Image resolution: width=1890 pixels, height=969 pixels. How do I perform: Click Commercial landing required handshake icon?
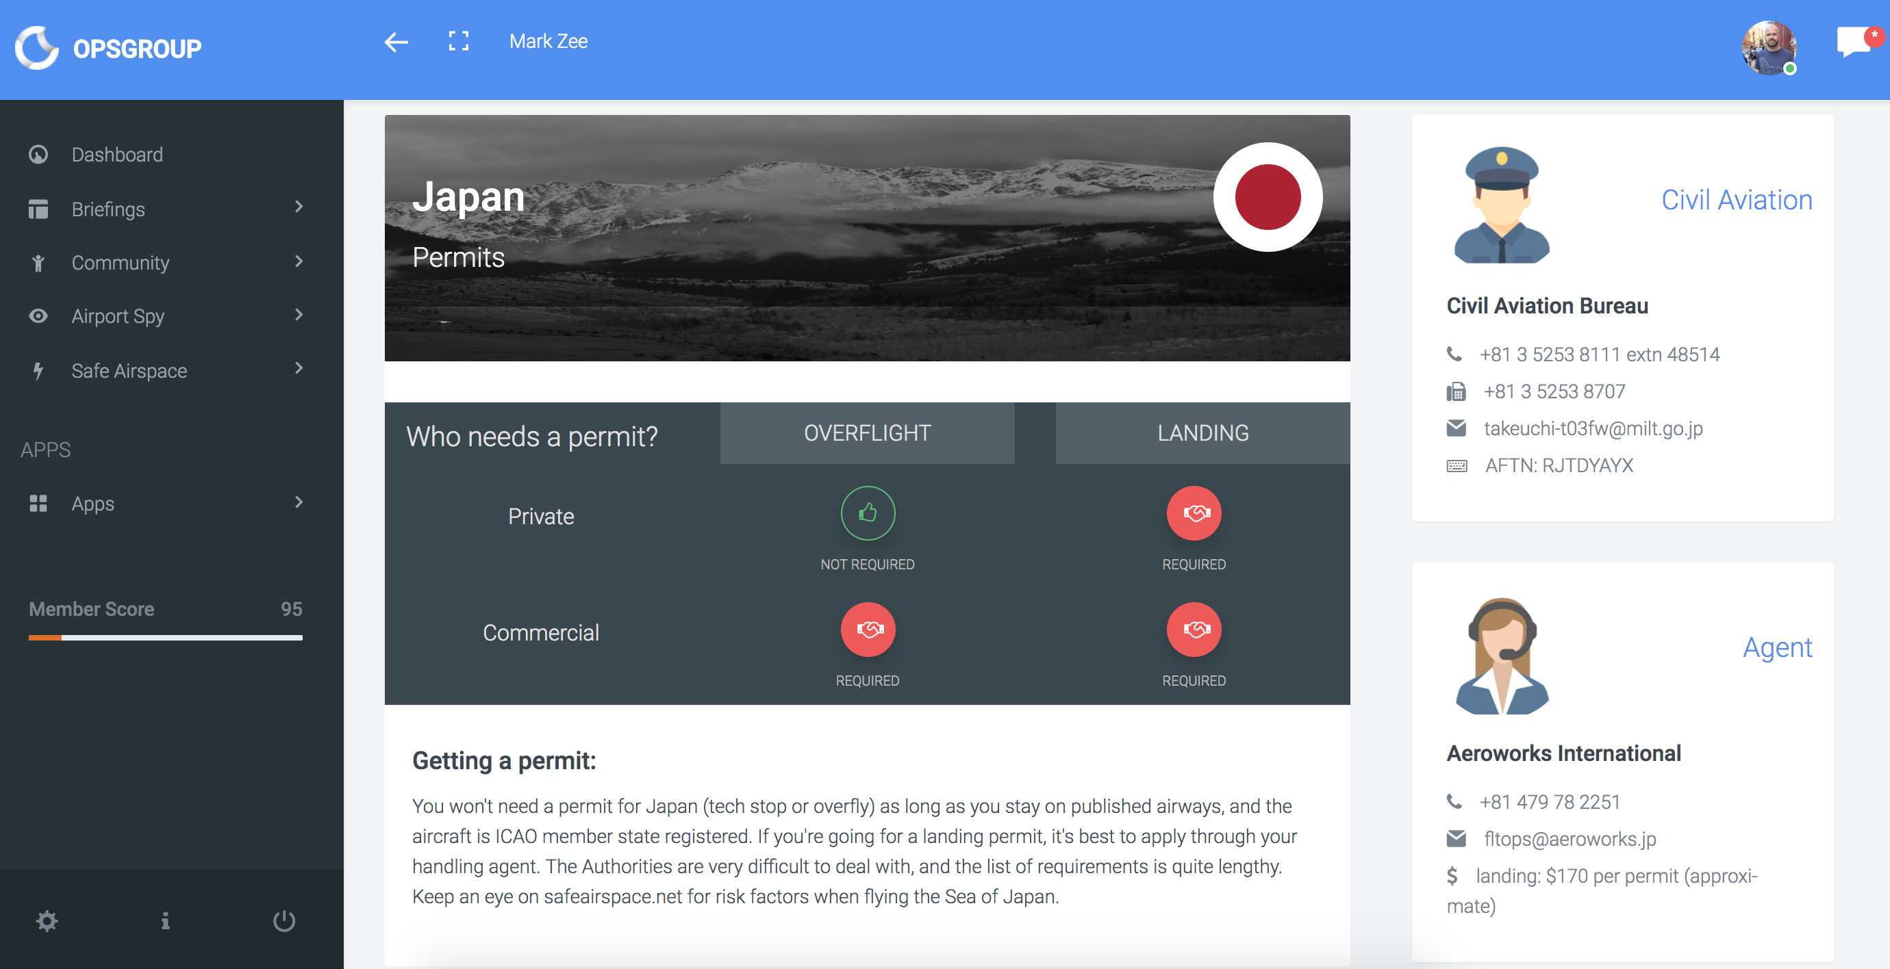coord(1194,629)
